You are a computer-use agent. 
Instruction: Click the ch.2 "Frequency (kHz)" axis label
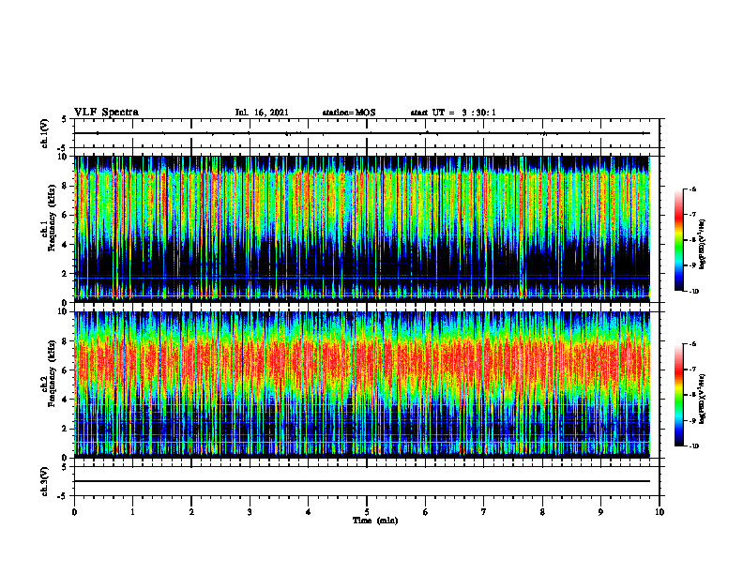click(52, 373)
